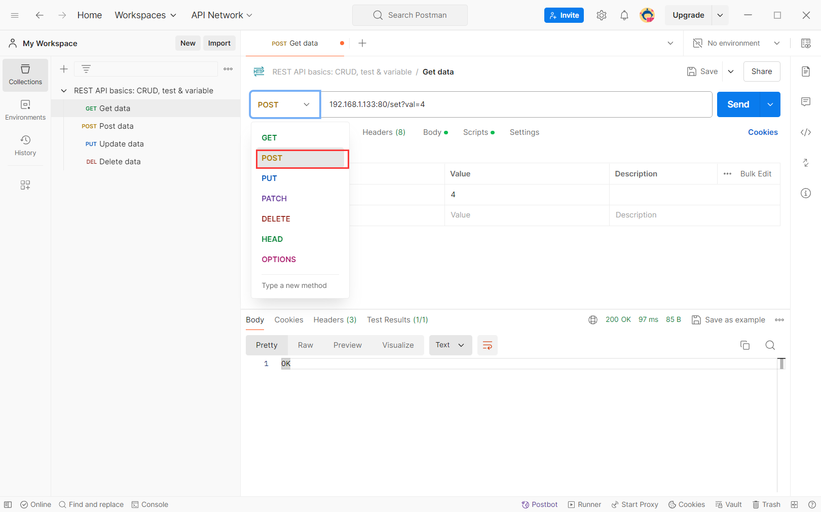Image resolution: width=821 pixels, height=512 pixels.
Task: Add a new request tab
Action: click(362, 43)
